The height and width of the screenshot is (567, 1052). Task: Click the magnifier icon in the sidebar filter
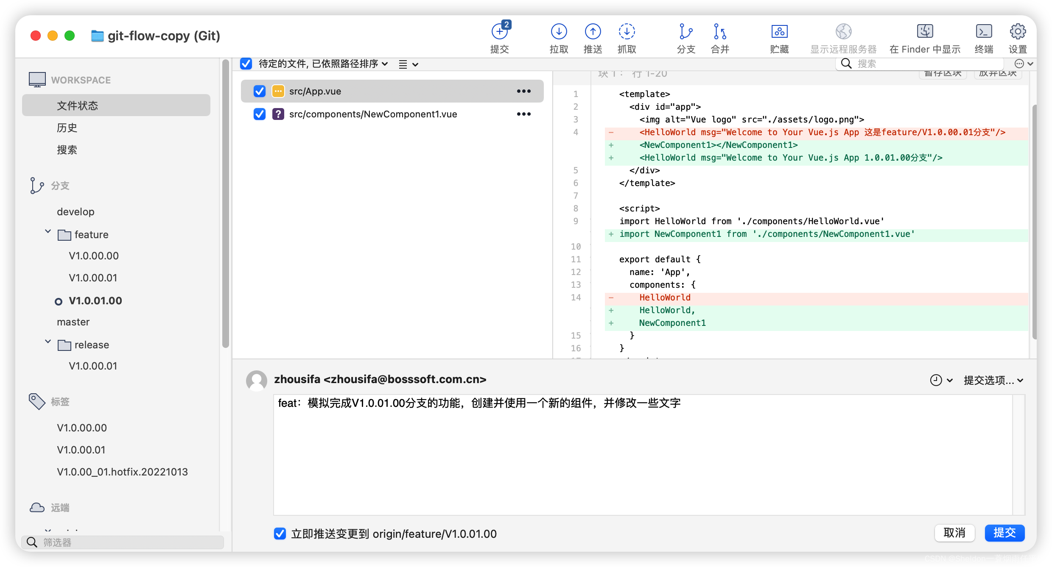(x=32, y=542)
